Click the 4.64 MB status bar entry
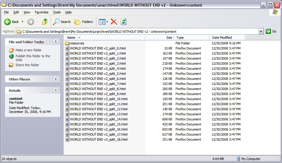282x163 pixels. pyautogui.click(x=218, y=159)
